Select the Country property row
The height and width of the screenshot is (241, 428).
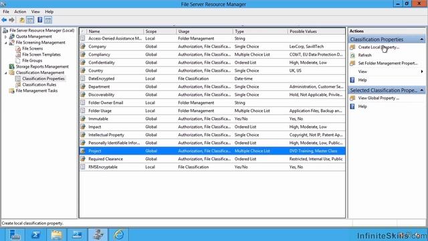[x=213, y=70]
